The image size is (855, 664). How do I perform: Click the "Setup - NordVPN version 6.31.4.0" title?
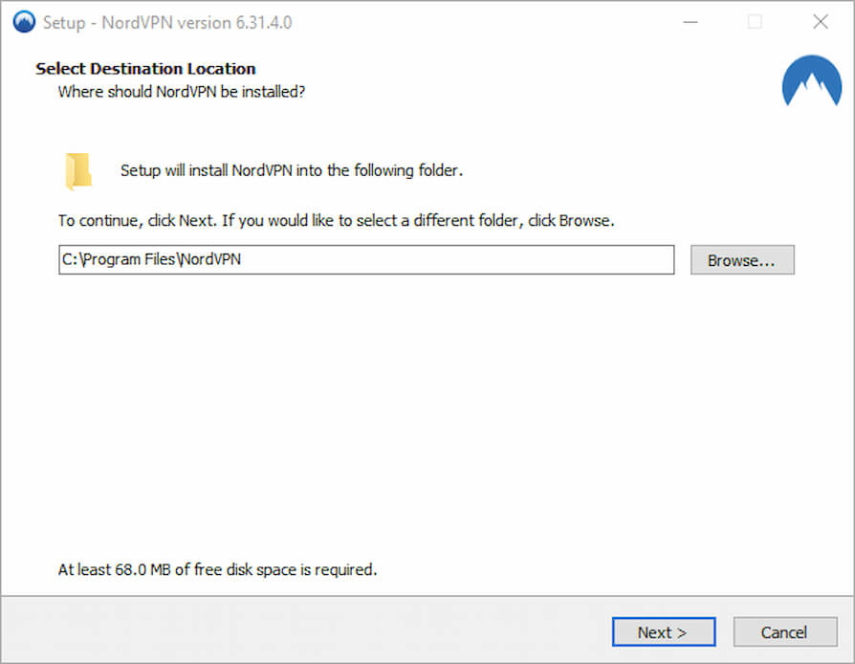coord(167,23)
